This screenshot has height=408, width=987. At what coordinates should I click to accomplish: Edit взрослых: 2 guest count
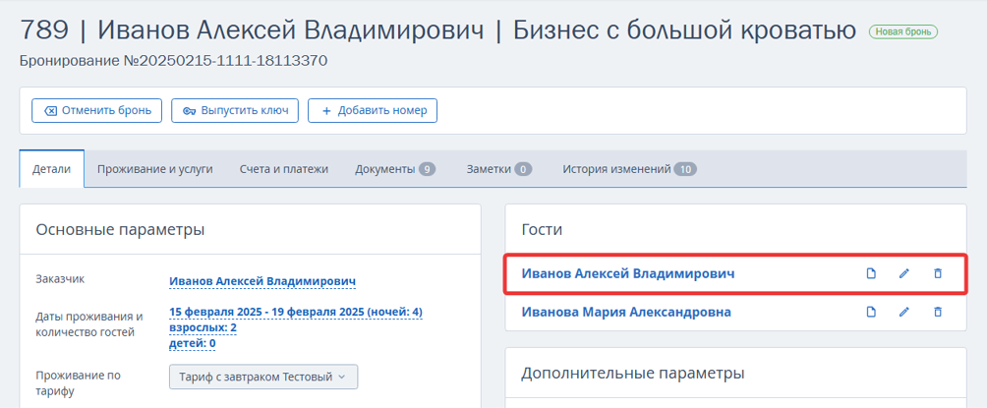click(203, 328)
